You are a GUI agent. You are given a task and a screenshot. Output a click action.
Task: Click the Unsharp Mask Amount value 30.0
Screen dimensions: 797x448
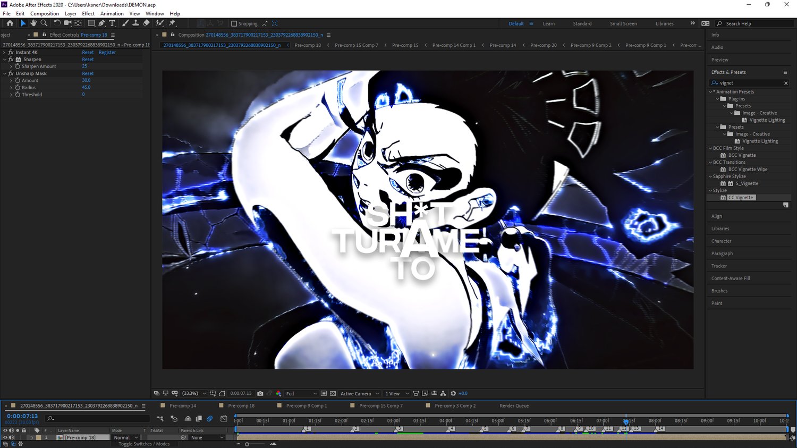click(86, 81)
